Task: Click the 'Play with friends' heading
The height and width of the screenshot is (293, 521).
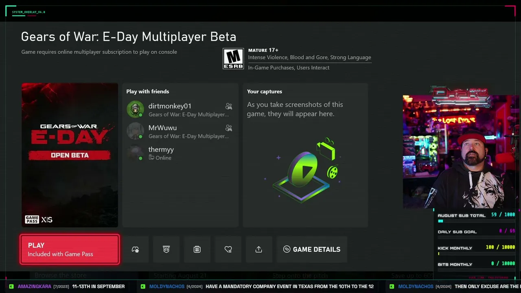Action: (148, 92)
